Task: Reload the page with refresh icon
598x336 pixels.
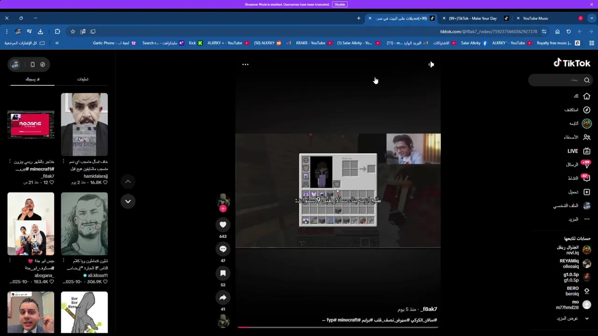Action: coord(569,31)
